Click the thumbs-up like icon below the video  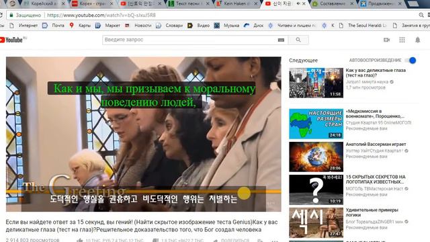pyautogui.click(x=80, y=241)
